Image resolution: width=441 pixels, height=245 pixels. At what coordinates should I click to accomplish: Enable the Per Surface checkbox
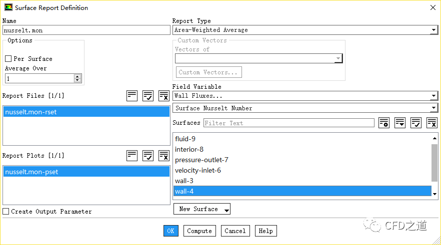tap(8, 59)
